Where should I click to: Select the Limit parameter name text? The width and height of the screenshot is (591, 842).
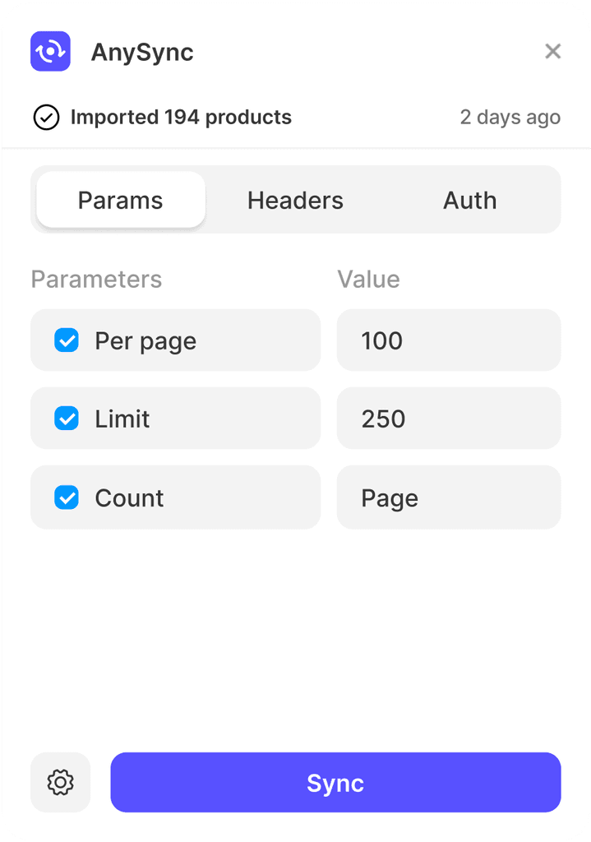click(122, 419)
